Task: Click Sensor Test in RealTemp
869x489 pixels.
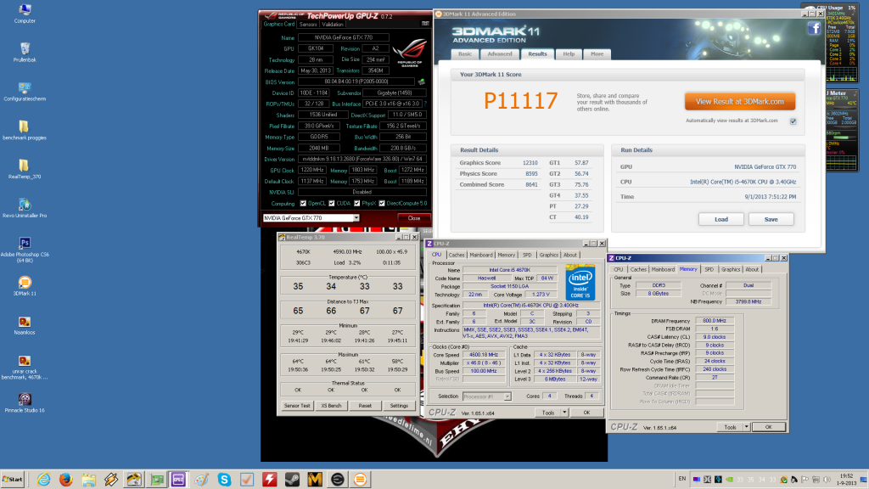Action: point(297,405)
